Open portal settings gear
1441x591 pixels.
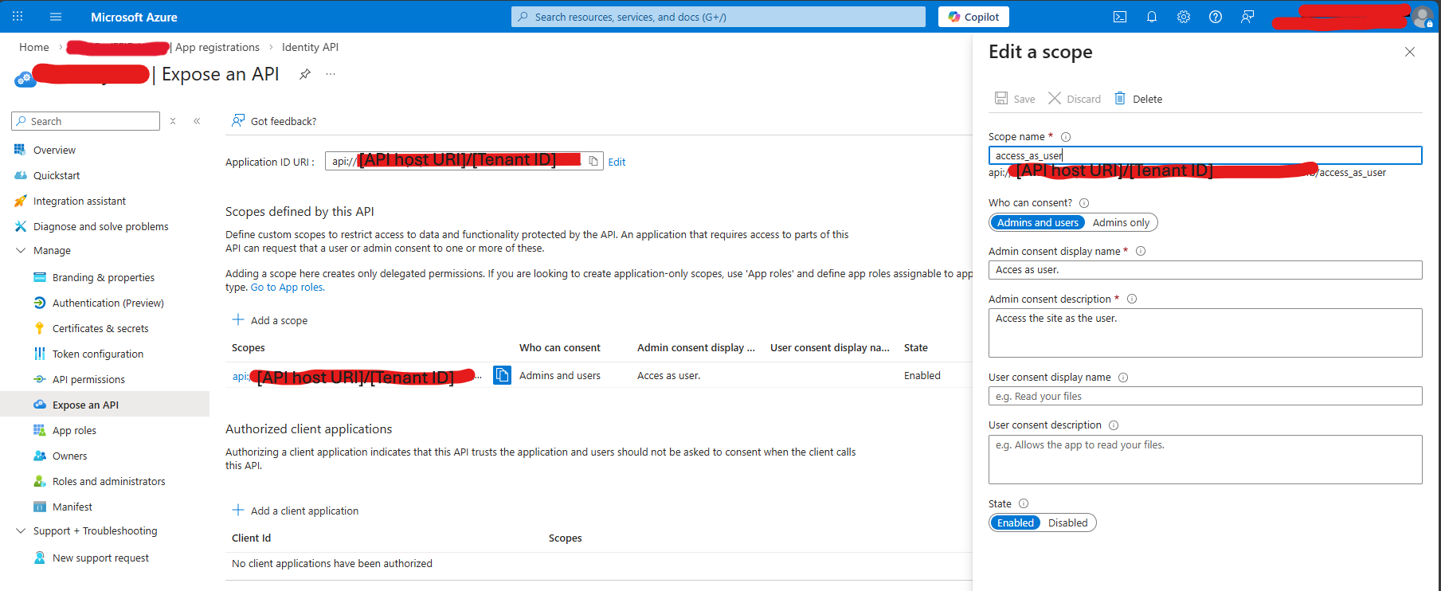coord(1184,17)
